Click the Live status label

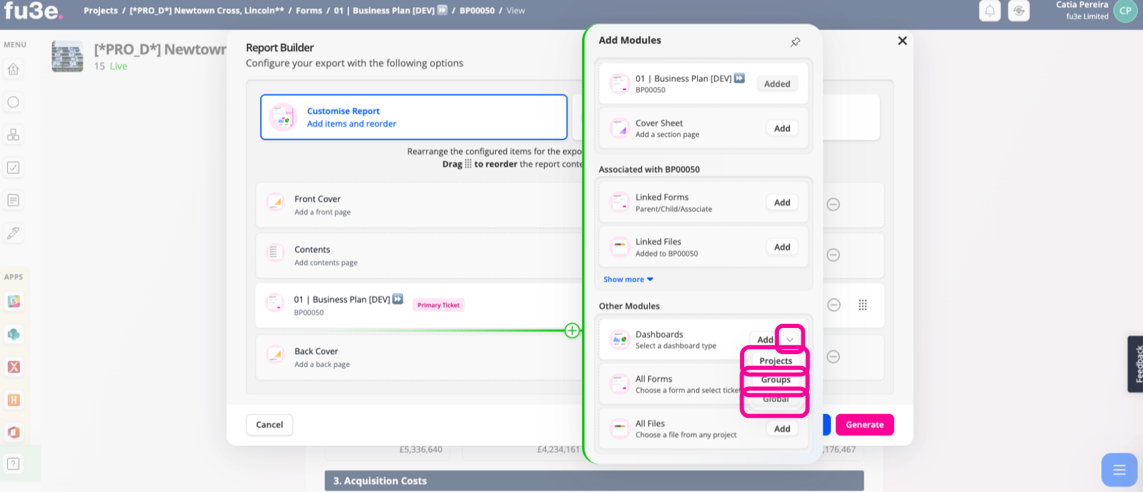point(118,66)
